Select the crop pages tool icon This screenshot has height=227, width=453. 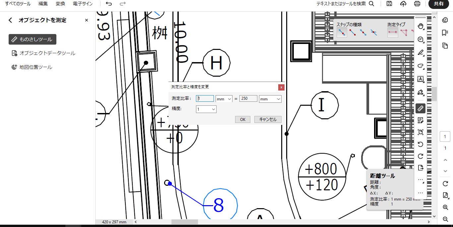[420, 132]
